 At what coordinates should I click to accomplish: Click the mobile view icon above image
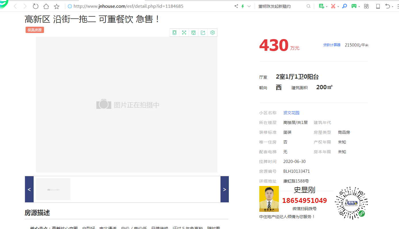(174, 33)
